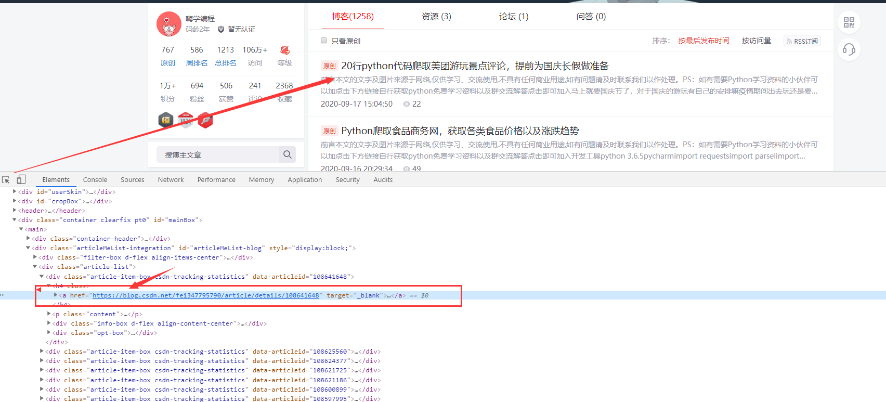Click the username 嗨学编程
The image size is (886, 402).
200,19
